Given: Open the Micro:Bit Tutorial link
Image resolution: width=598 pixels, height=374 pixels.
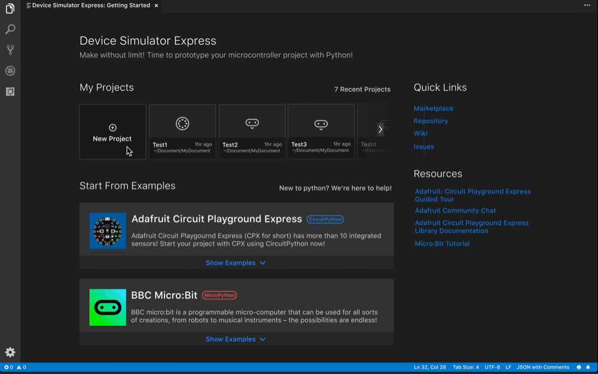Looking at the screenshot, I should coord(442,244).
